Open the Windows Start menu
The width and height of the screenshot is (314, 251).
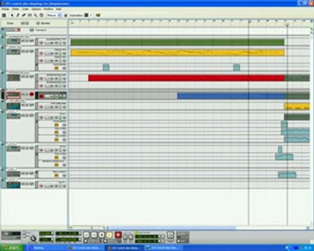(12, 248)
